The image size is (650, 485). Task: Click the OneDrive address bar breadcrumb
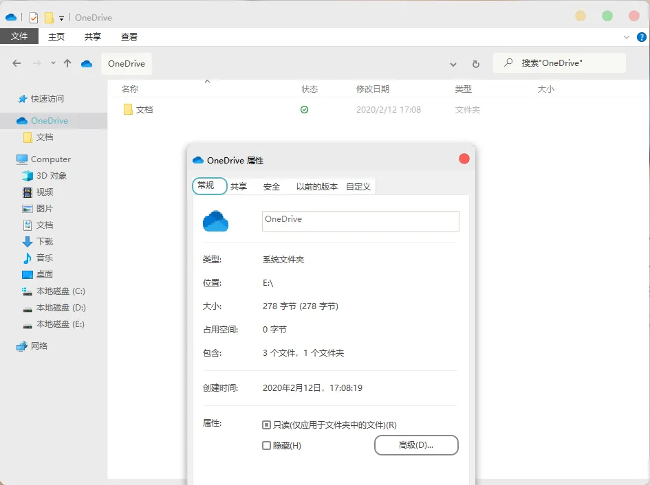[x=127, y=63]
